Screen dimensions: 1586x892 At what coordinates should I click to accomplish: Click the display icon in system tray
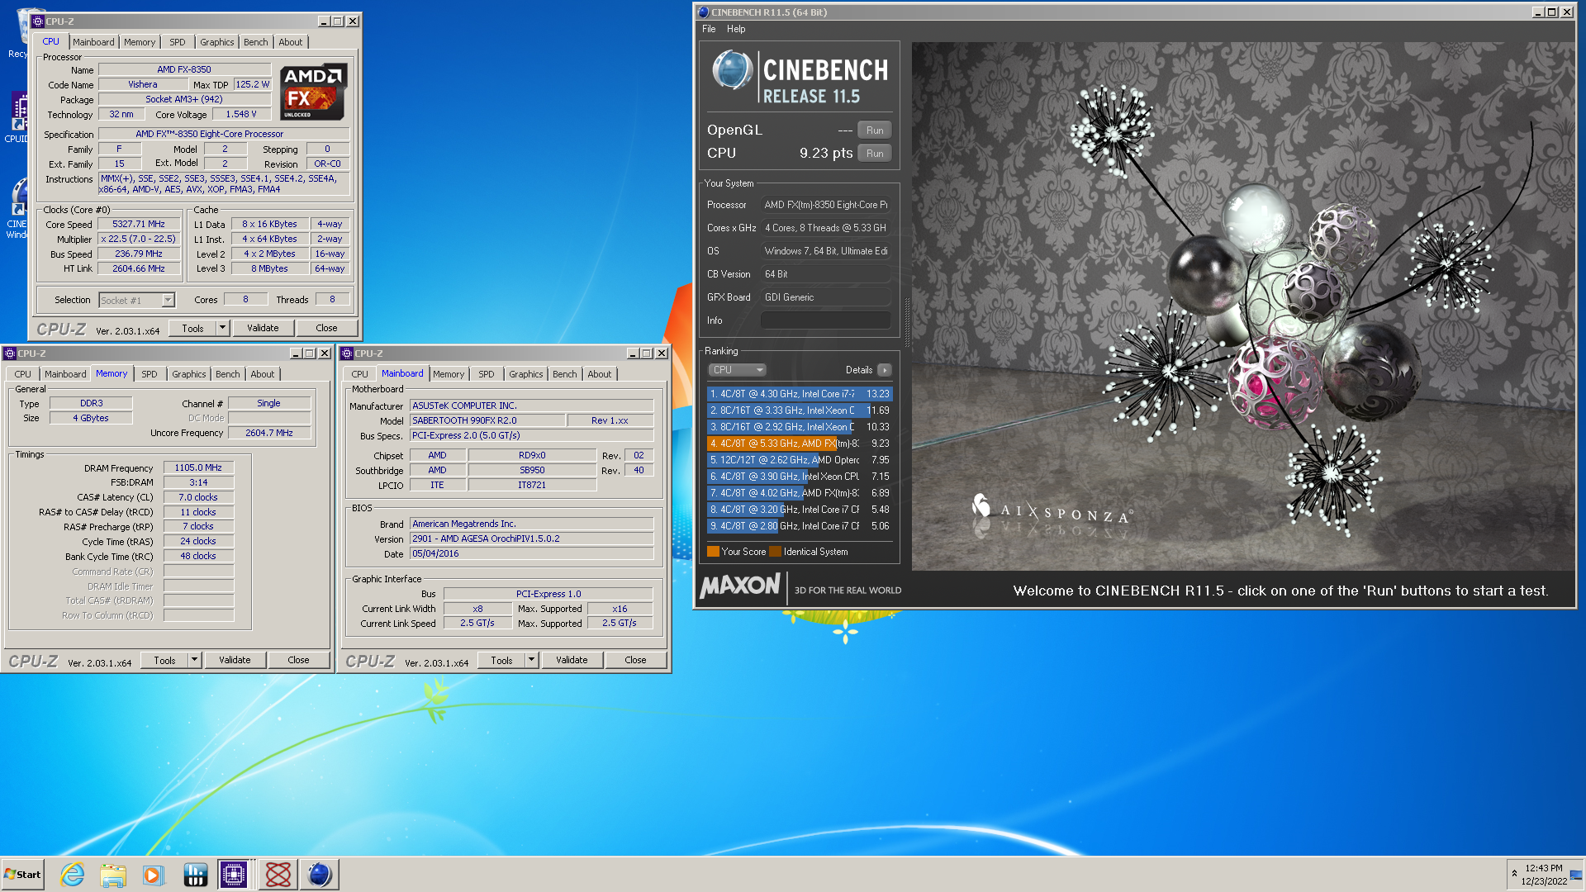click(x=1575, y=875)
